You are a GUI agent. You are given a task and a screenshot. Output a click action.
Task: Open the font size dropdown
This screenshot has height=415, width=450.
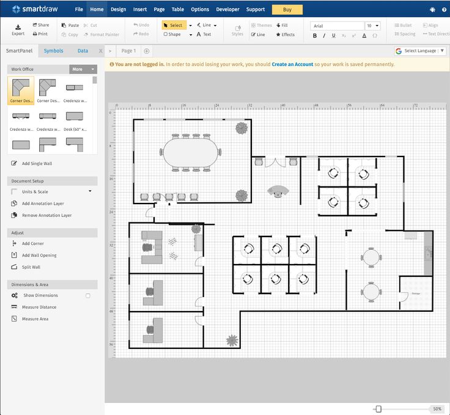(x=373, y=26)
